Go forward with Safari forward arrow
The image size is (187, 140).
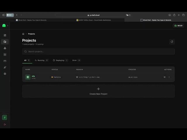(21, 15)
